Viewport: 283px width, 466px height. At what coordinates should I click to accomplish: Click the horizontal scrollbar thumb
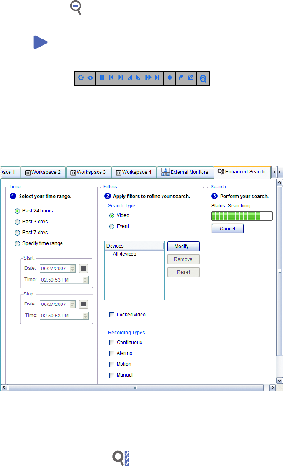136,388
